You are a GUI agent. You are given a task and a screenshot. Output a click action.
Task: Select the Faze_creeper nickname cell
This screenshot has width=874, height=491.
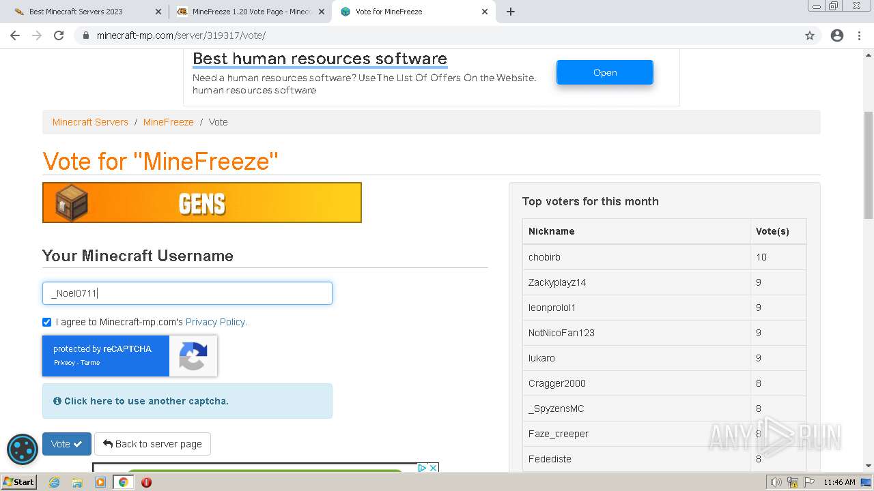click(x=636, y=434)
